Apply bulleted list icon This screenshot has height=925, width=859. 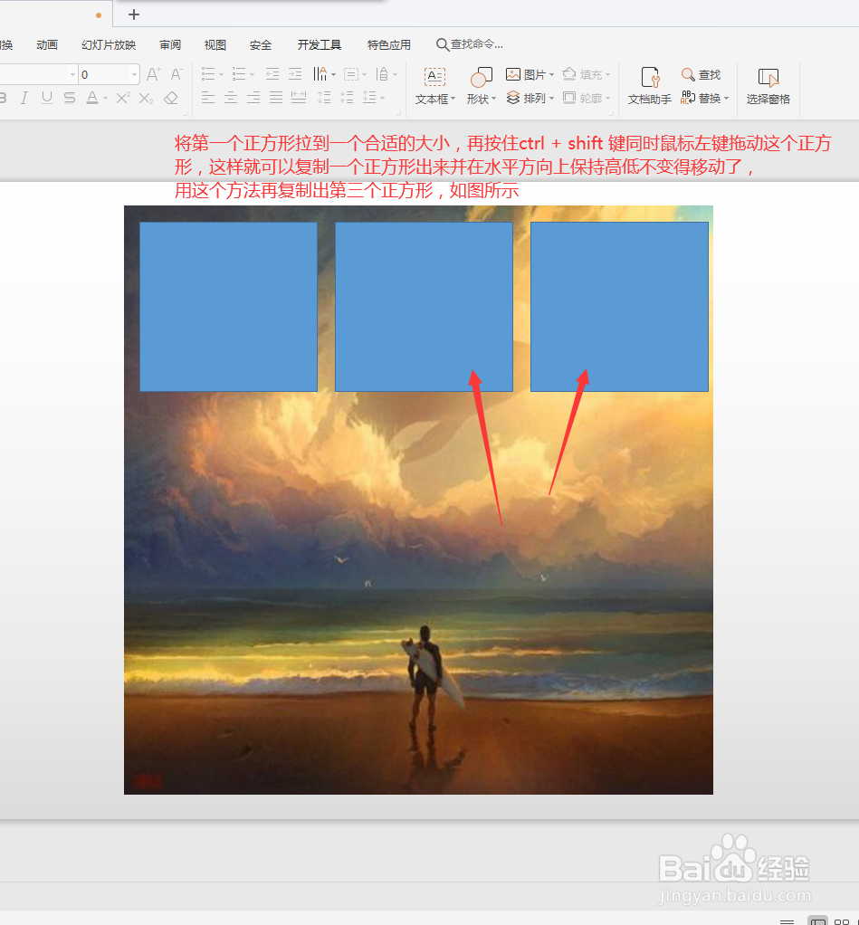pyautogui.click(x=208, y=74)
